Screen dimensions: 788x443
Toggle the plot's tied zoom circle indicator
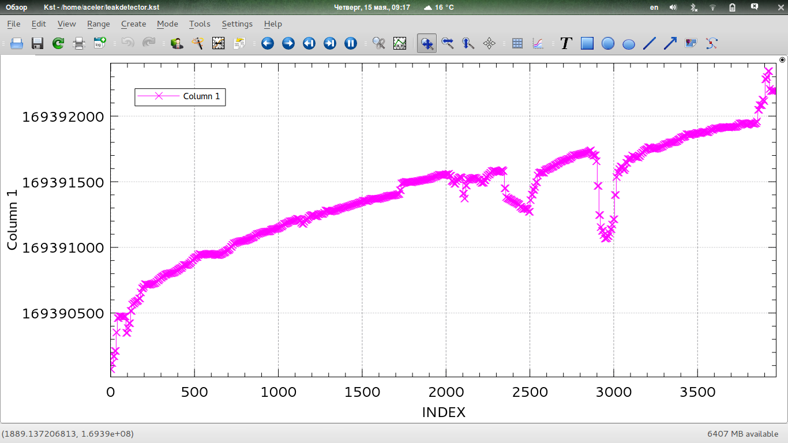pyautogui.click(x=782, y=59)
